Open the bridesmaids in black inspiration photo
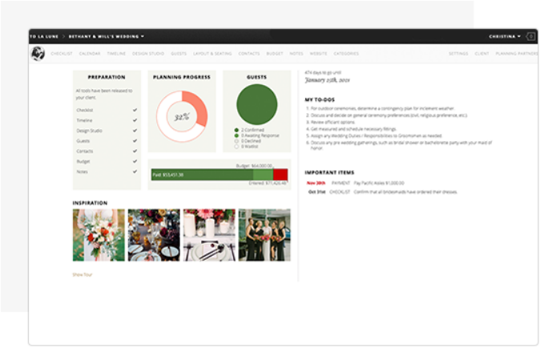 (x=264, y=235)
